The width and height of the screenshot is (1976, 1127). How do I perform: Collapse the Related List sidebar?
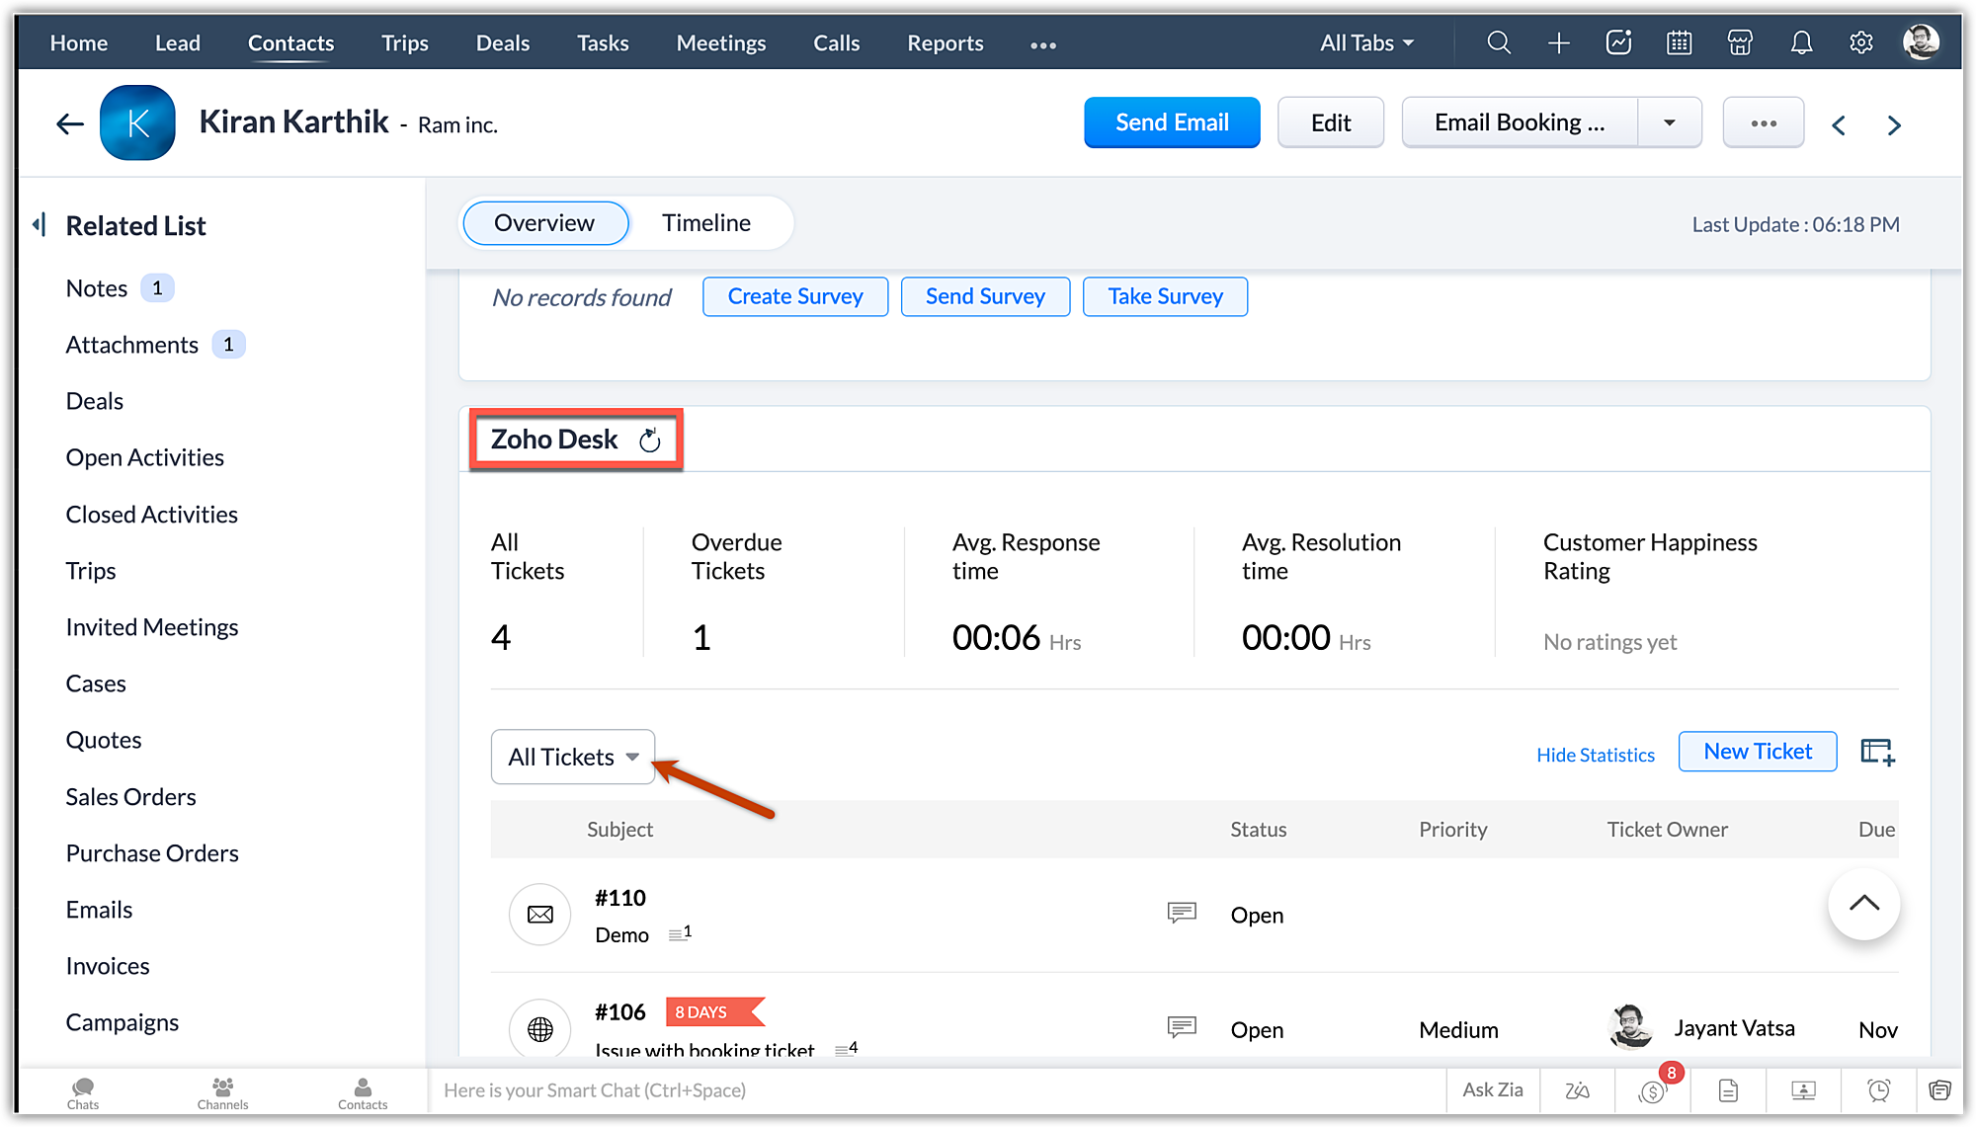pyautogui.click(x=40, y=225)
